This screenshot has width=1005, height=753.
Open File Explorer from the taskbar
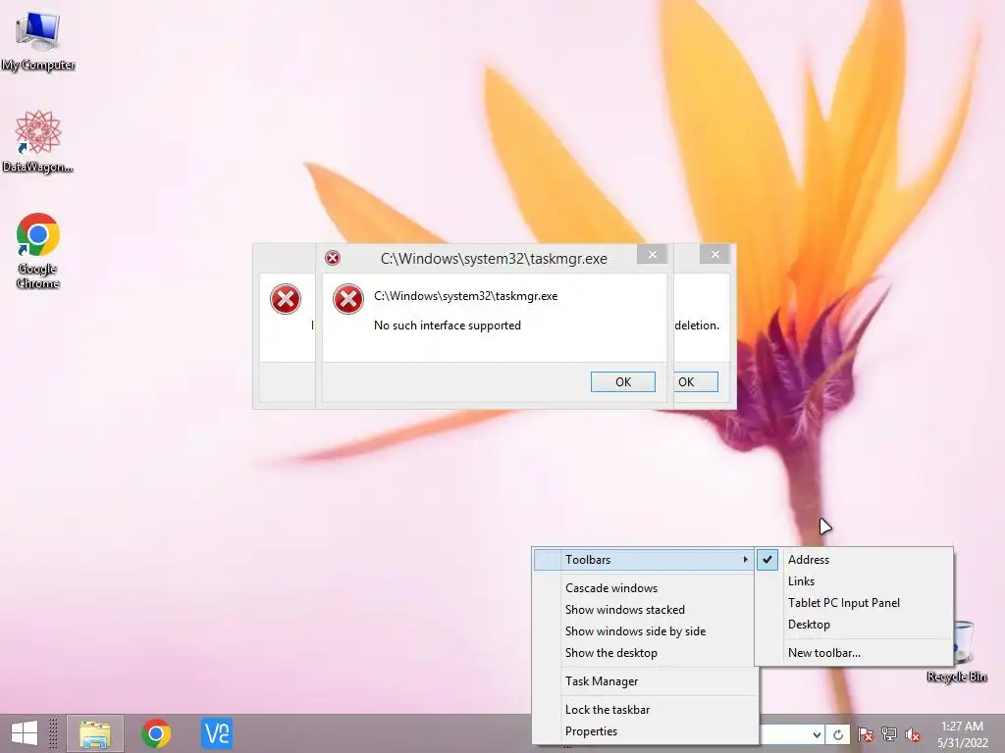pyautogui.click(x=95, y=733)
